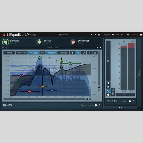Click the icon on the meter's vertical slider
Screen dimensions: 143x143
click(x=108, y=61)
